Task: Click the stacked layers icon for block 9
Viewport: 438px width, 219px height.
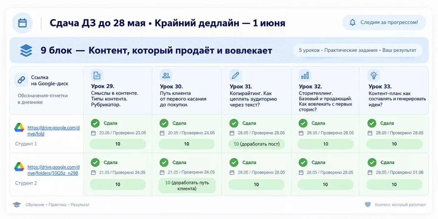Action: tap(26, 50)
